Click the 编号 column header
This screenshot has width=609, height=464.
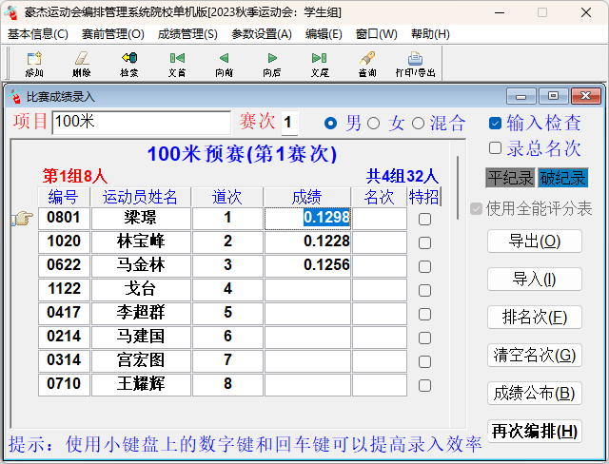point(64,197)
